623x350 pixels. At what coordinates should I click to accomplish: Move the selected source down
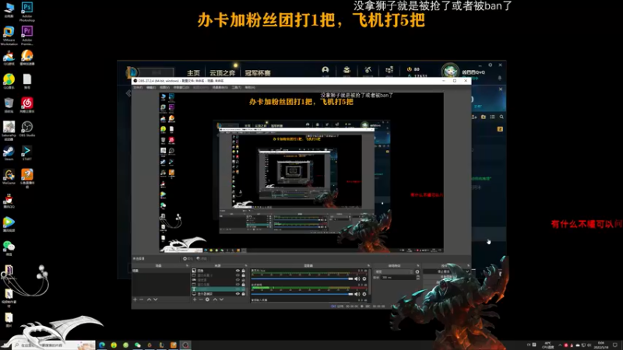(x=221, y=299)
